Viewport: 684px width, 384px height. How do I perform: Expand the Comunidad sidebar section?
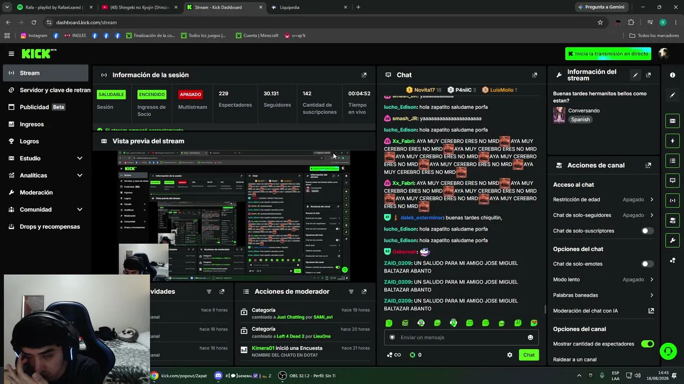80,210
